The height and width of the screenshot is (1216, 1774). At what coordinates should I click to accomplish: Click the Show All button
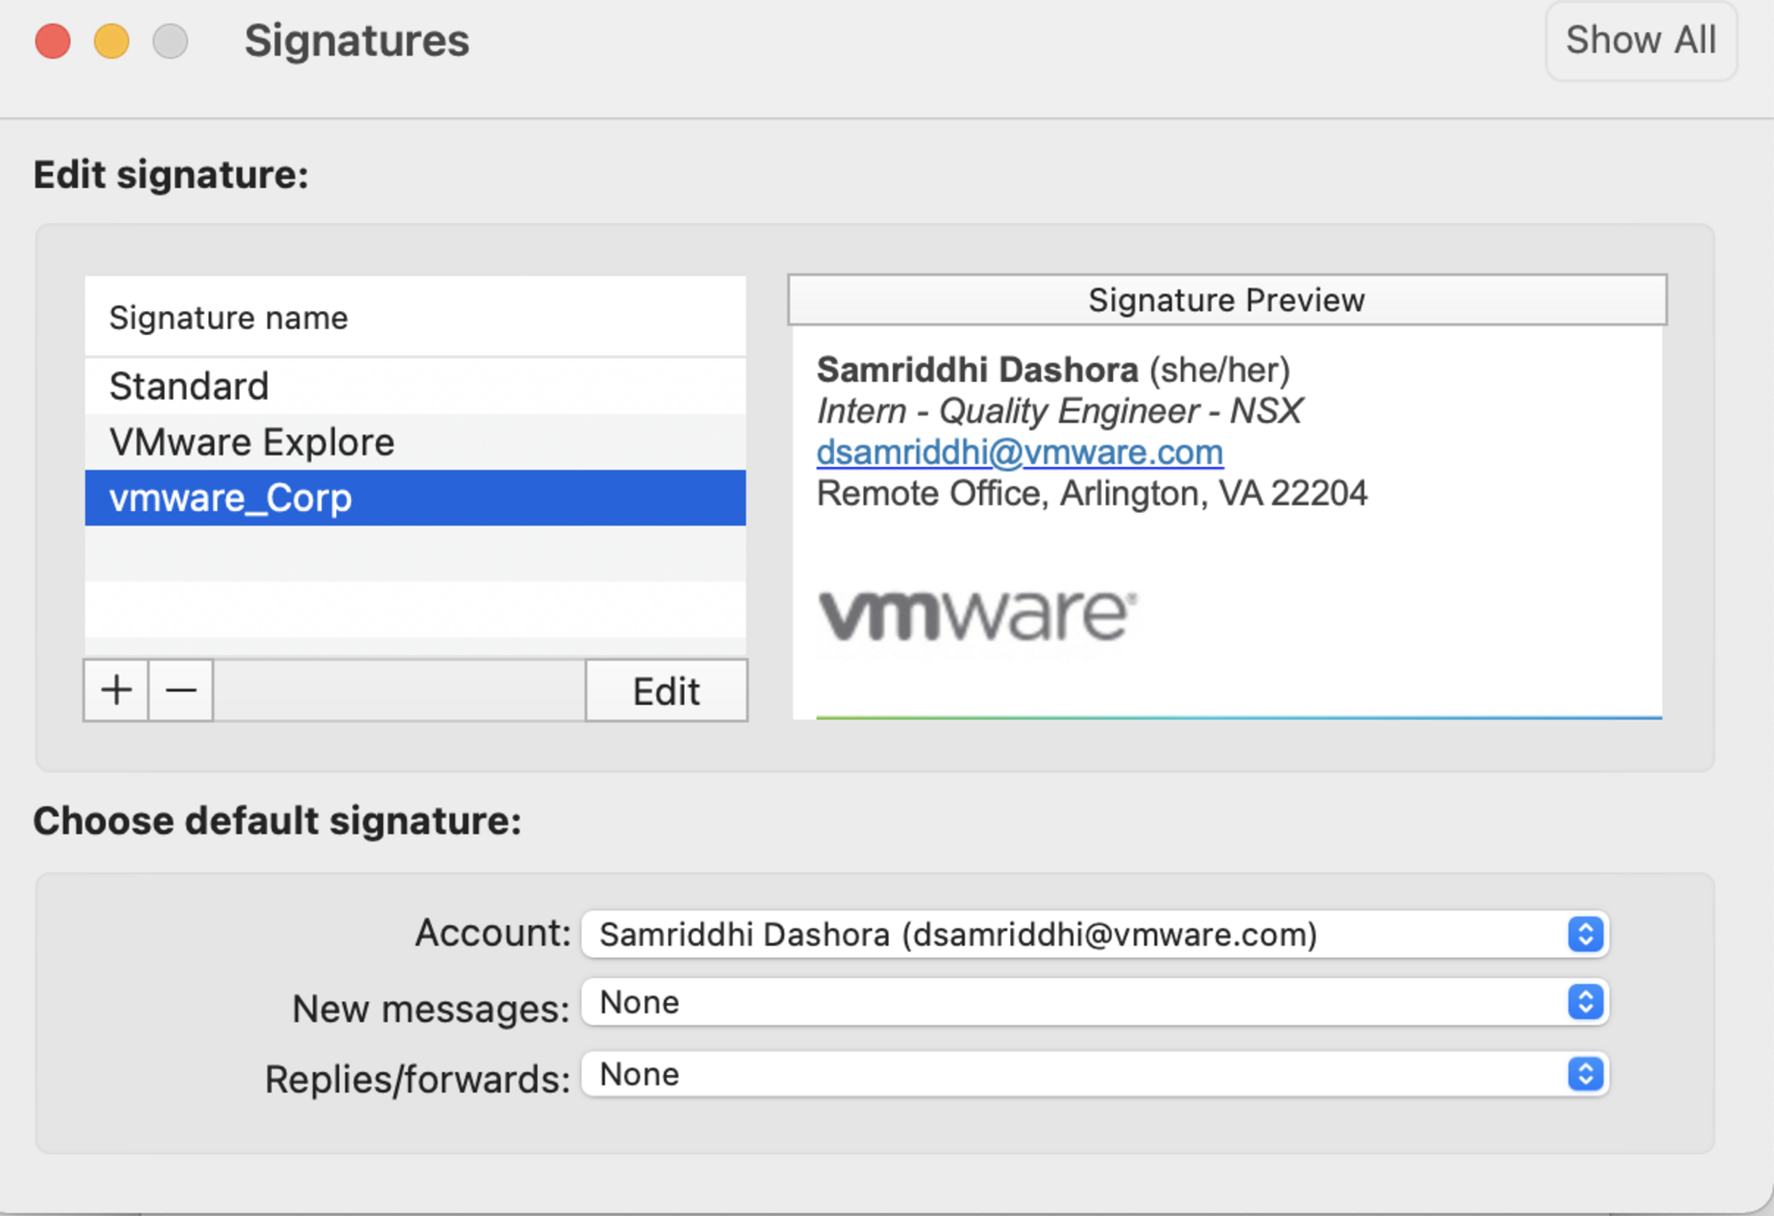[1640, 41]
